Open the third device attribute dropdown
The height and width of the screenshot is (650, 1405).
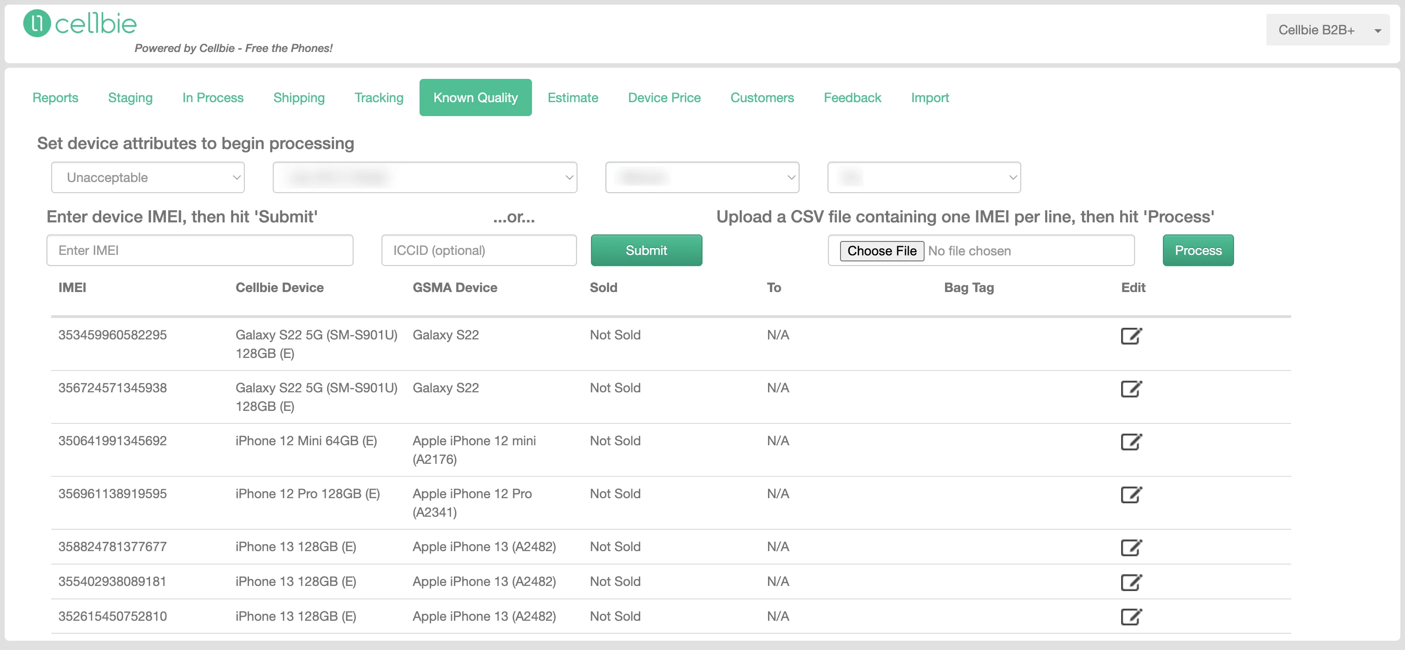pos(702,178)
